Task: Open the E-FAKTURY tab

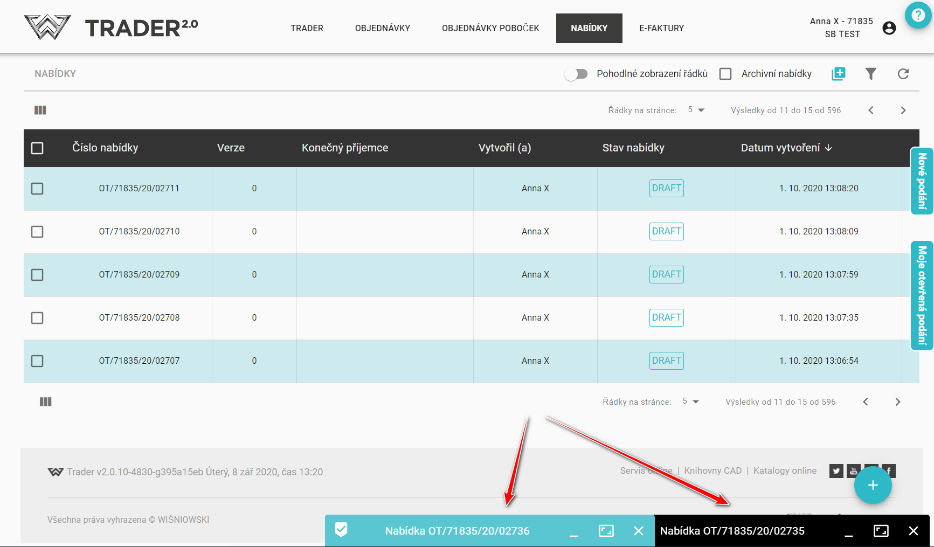Action: point(661,28)
